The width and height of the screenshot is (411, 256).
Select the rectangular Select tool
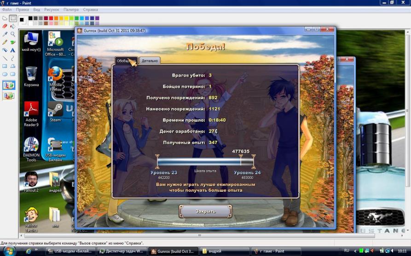click(x=13, y=18)
